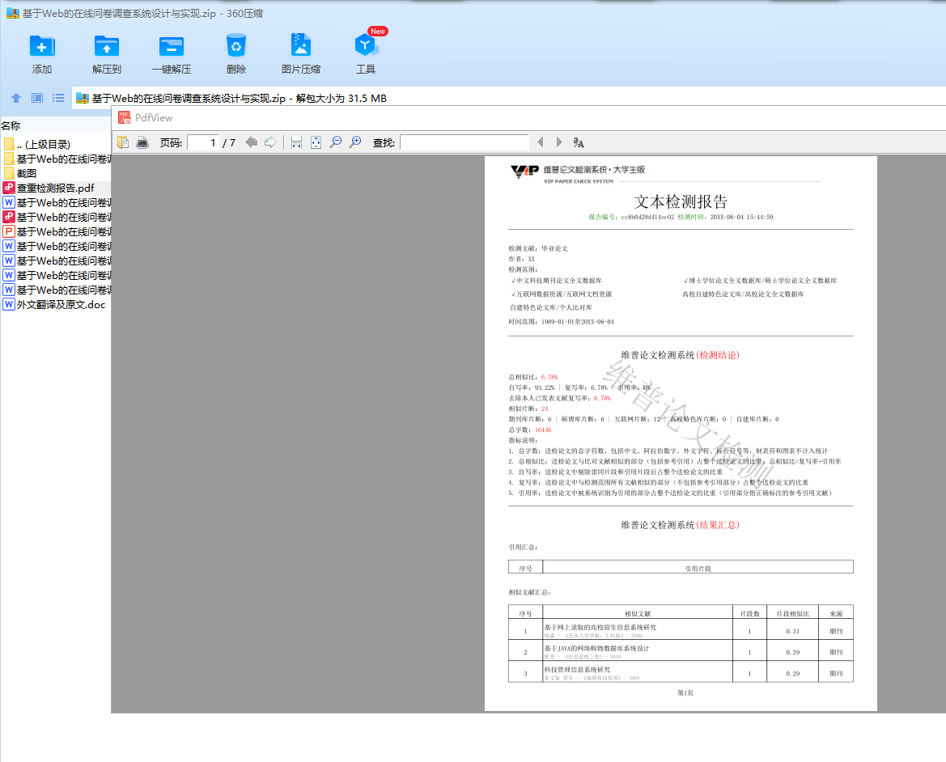Click the 360压缩 app icon in title bar
946x762 pixels.
(13, 13)
